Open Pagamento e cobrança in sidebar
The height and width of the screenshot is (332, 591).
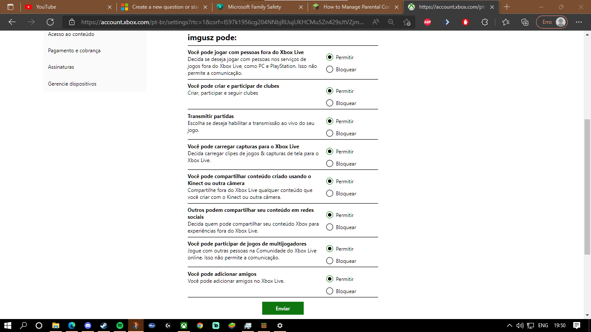click(74, 51)
